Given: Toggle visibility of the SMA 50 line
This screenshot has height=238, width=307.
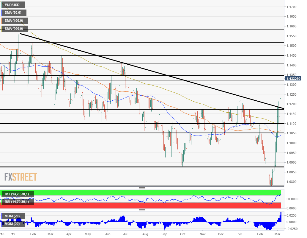Looking at the screenshot, I should pyautogui.click(x=14, y=13).
